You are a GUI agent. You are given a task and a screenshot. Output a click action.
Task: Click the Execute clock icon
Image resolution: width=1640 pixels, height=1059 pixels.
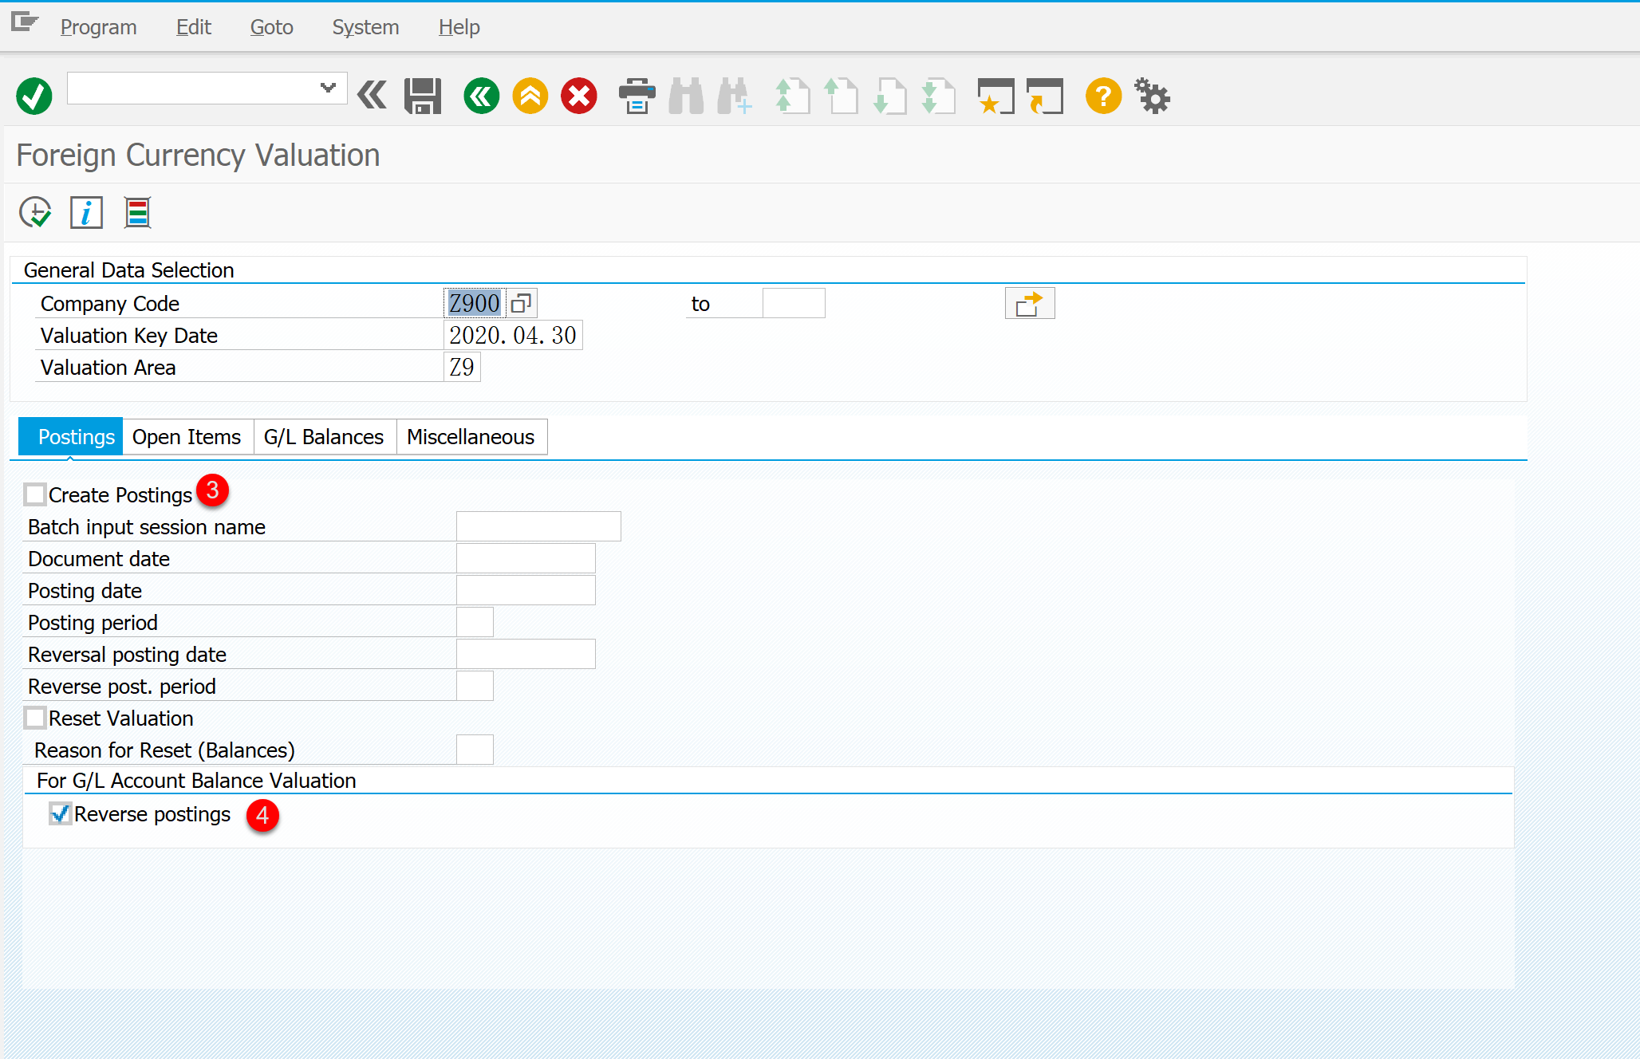coord(35,213)
